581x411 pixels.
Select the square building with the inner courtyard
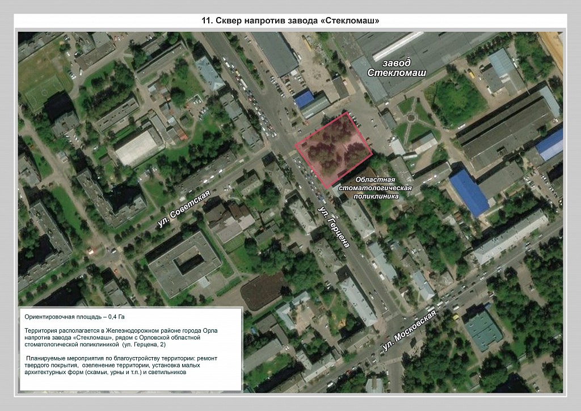[184, 263]
